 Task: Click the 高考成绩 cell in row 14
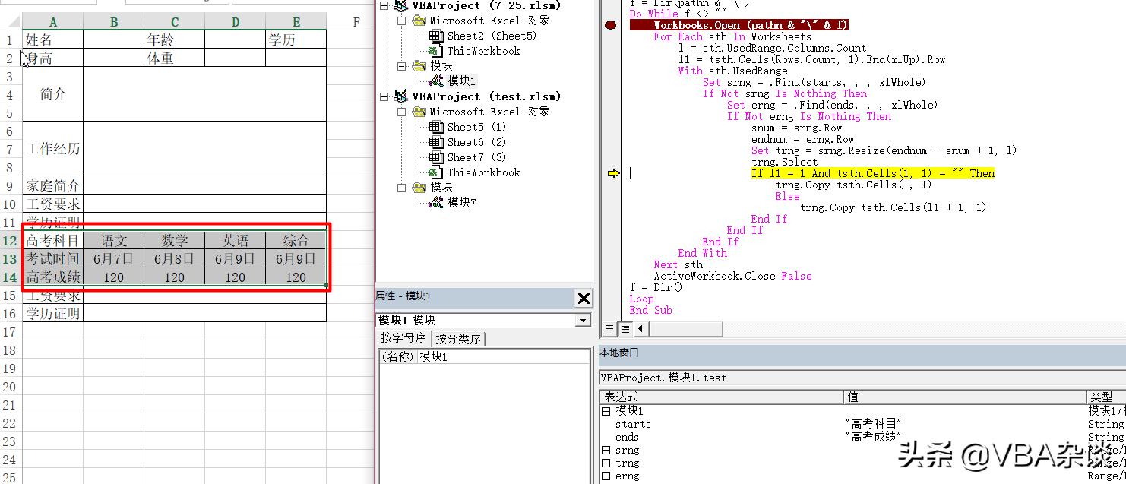click(52, 277)
